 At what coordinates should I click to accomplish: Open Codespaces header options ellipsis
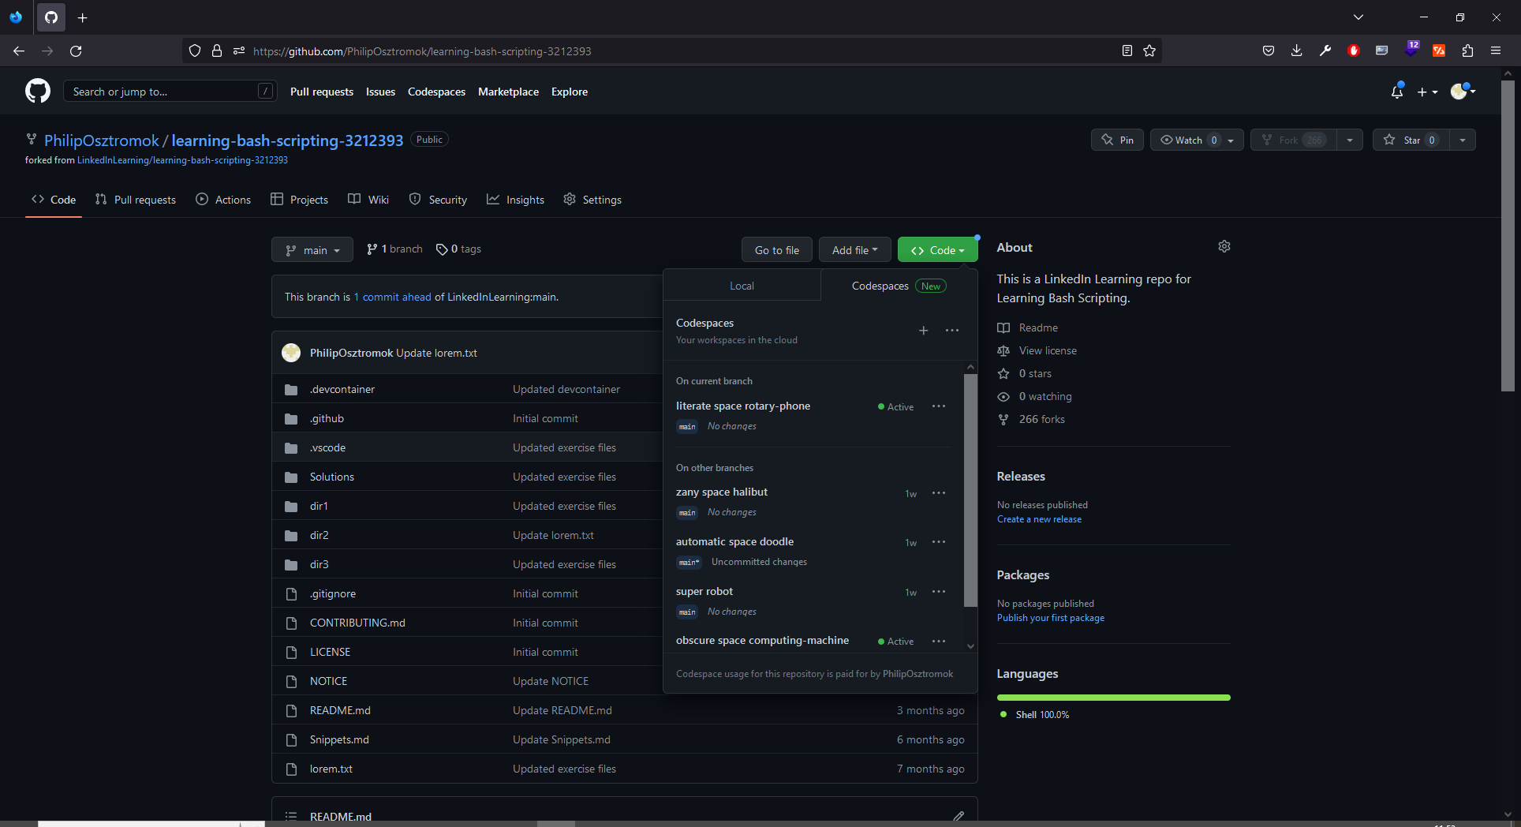[952, 331]
